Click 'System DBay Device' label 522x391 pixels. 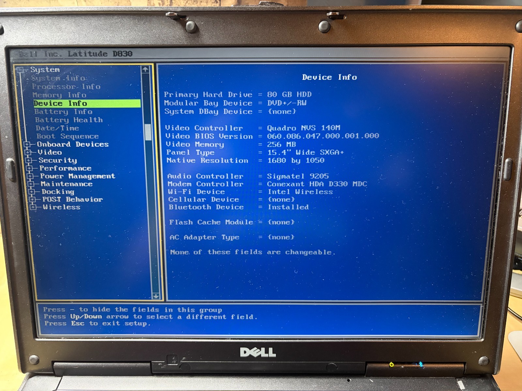click(x=208, y=111)
